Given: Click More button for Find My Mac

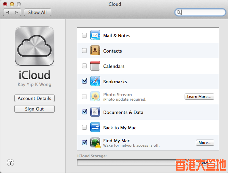Looking at the screenshot, I should (x=205, y=143).
